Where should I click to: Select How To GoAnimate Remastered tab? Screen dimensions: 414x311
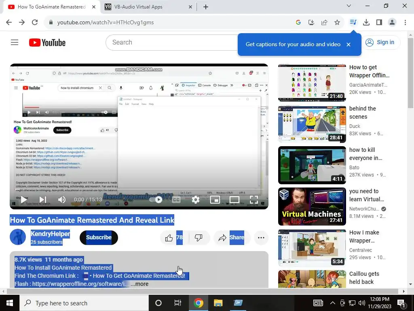tap(51, 7)
